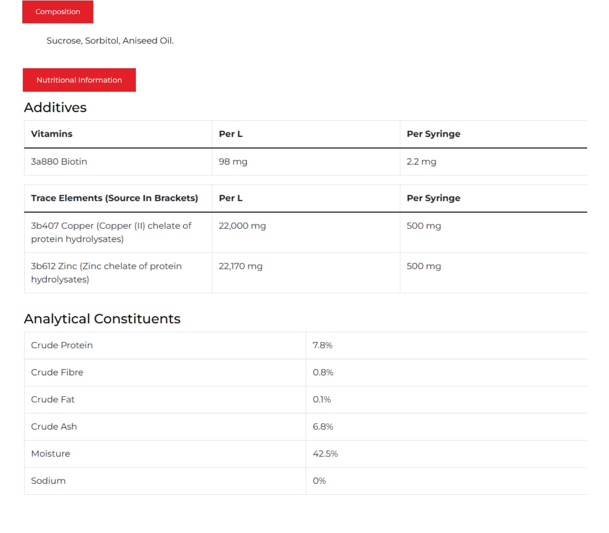Click the Sucrose, Sorbitol, Aniseed Oil text
This screenshot has width=609, height=533.
coord(110,41)
